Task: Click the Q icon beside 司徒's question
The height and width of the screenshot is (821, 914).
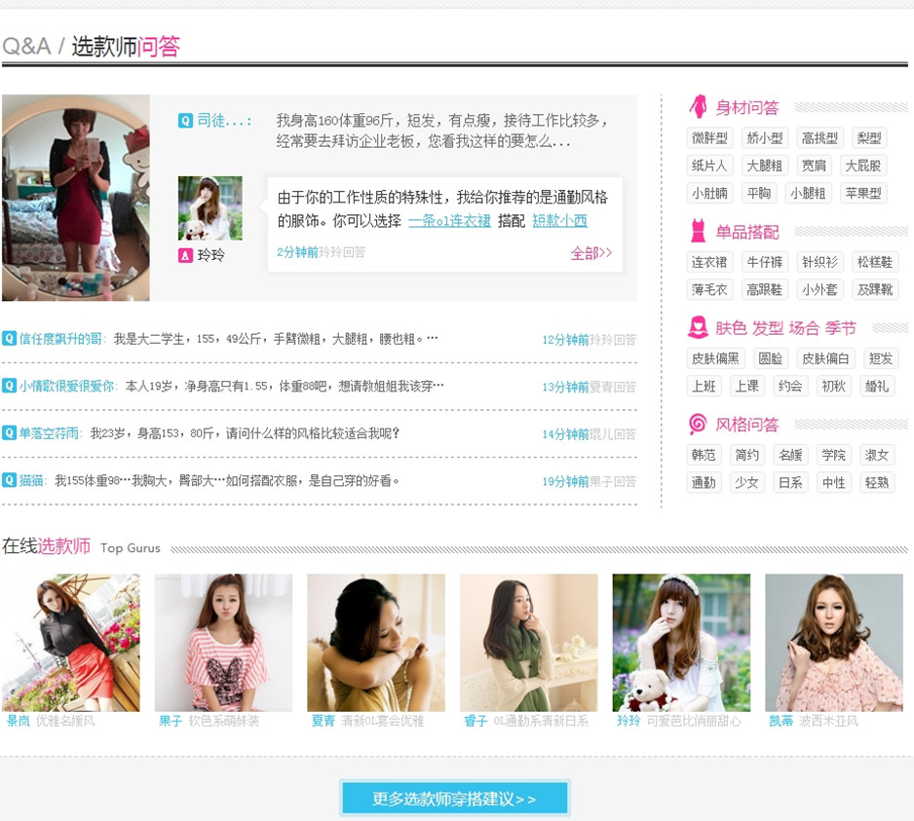Action: (185, 122)
